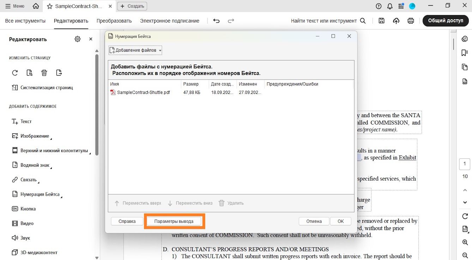
Task: Select the Редактировать tab
Action: point(71,21)
